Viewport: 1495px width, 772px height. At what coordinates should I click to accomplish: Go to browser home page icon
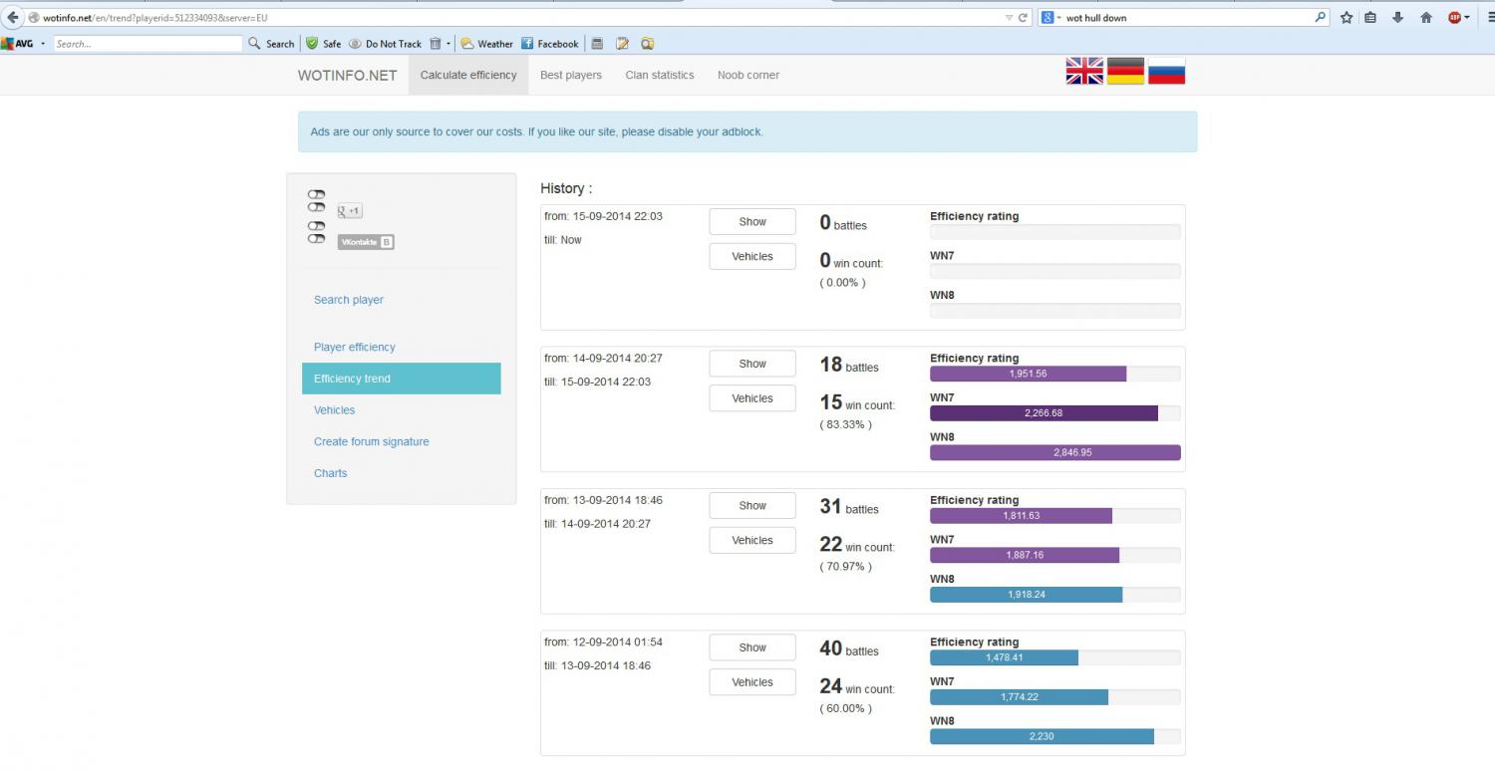(1426, 17)
